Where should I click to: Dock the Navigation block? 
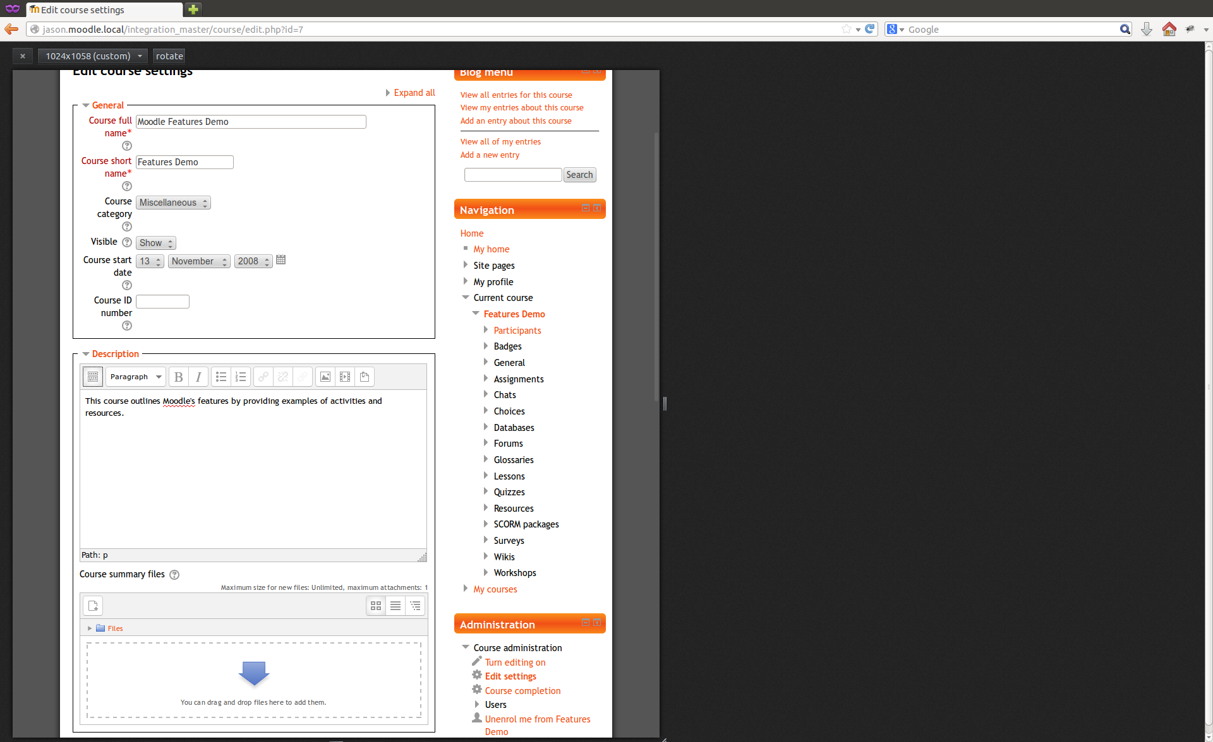click(597, 208)
